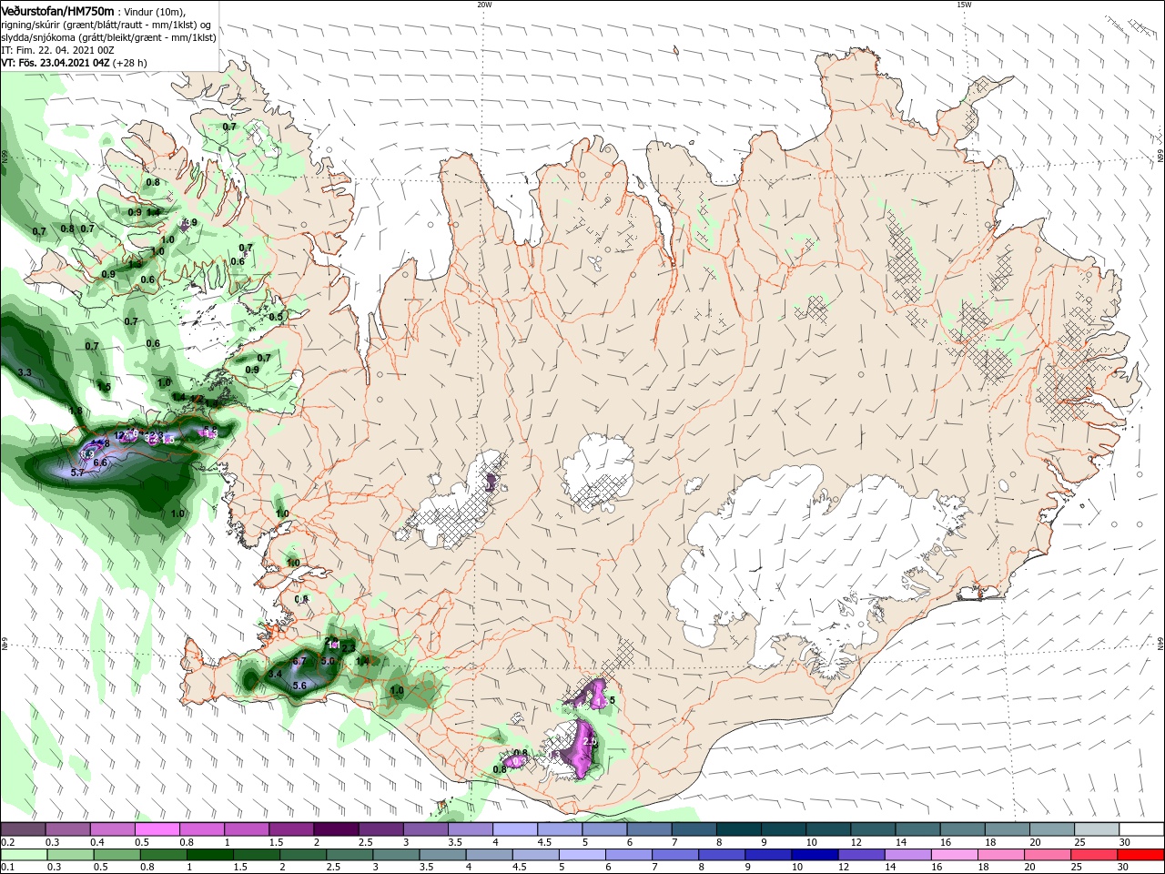The height and width of the screenshot is (874, 1165).
Task: Select the pink snow legend swatch between 0.5 and 0.8
Action: tap(157, 829)
